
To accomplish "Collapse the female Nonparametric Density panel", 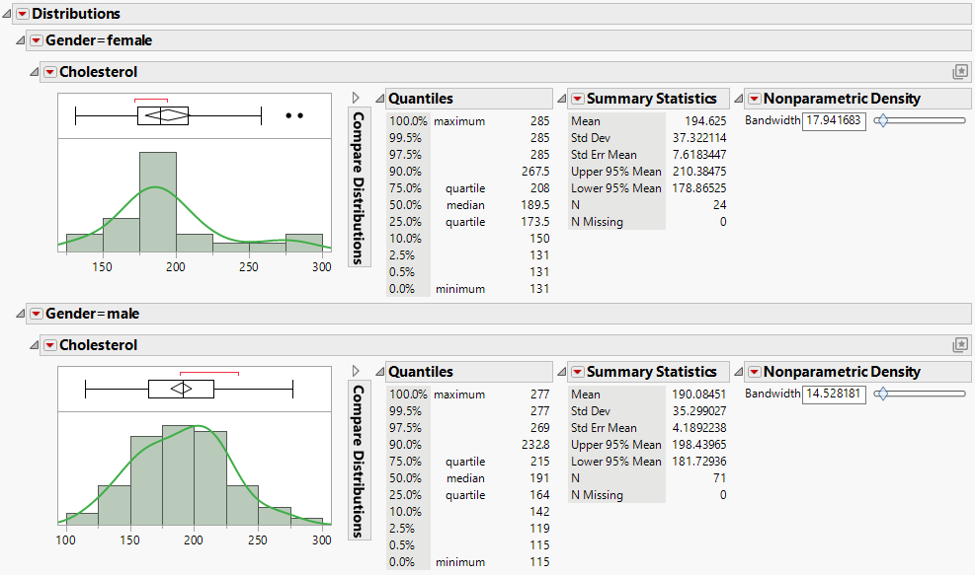I will click(x=738, y=99).
